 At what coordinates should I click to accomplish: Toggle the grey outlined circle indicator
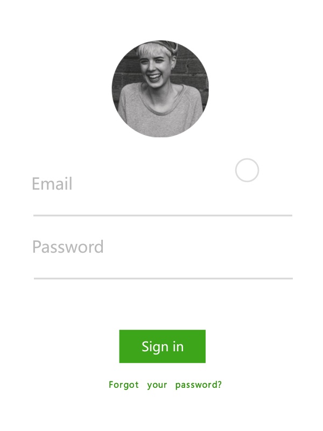click(x=247, y=170)
